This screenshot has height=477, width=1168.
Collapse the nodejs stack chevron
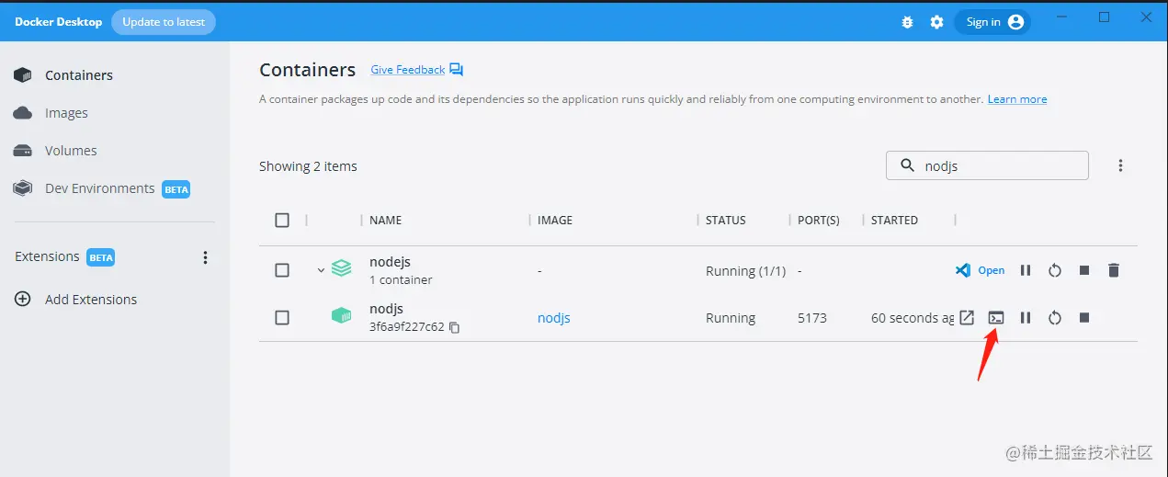[321, 270]
